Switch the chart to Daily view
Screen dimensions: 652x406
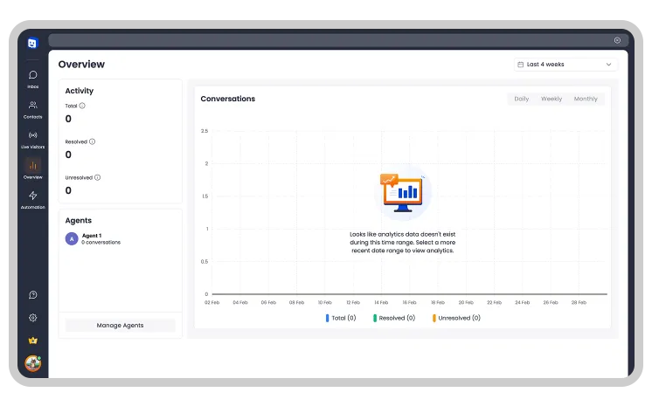pyautogui.click(x=522, y=99)
